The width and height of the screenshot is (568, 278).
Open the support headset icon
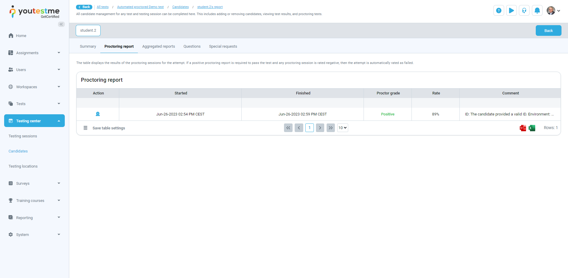click(x=524, y=11)
